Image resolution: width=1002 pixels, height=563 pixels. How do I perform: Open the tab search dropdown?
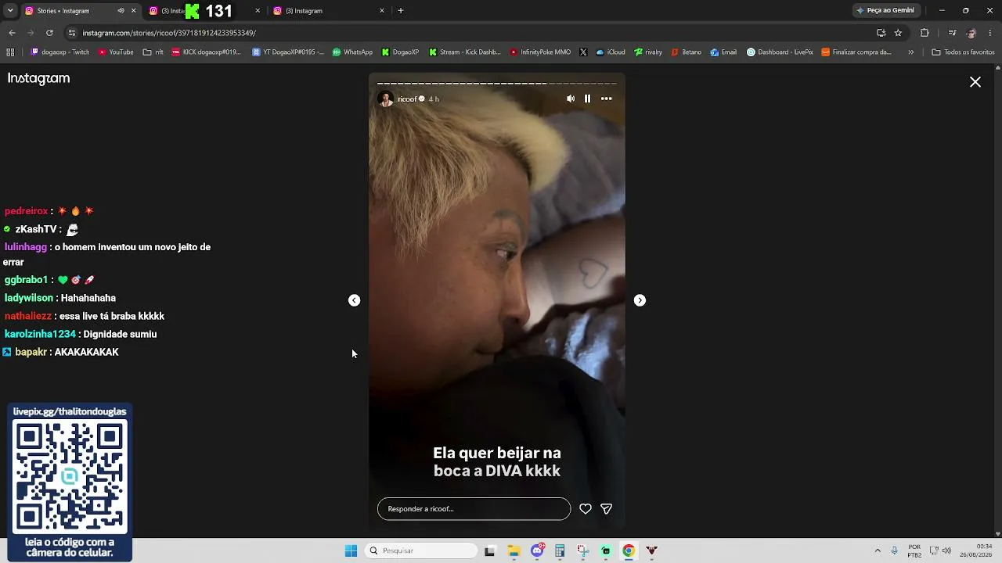click(x=10, y=11)
